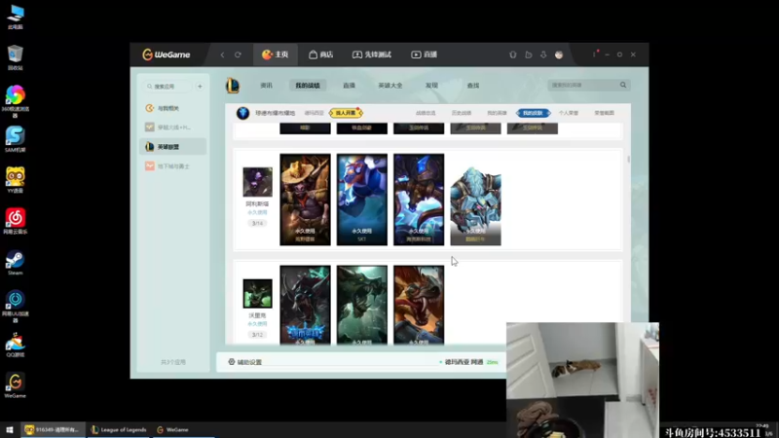Open the Windows Start menu
This screenshot has width=779, height=438.
[10, 430]
